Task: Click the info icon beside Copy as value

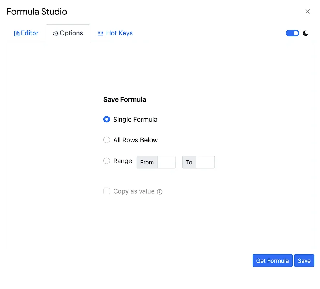Action: coord(160,191)
